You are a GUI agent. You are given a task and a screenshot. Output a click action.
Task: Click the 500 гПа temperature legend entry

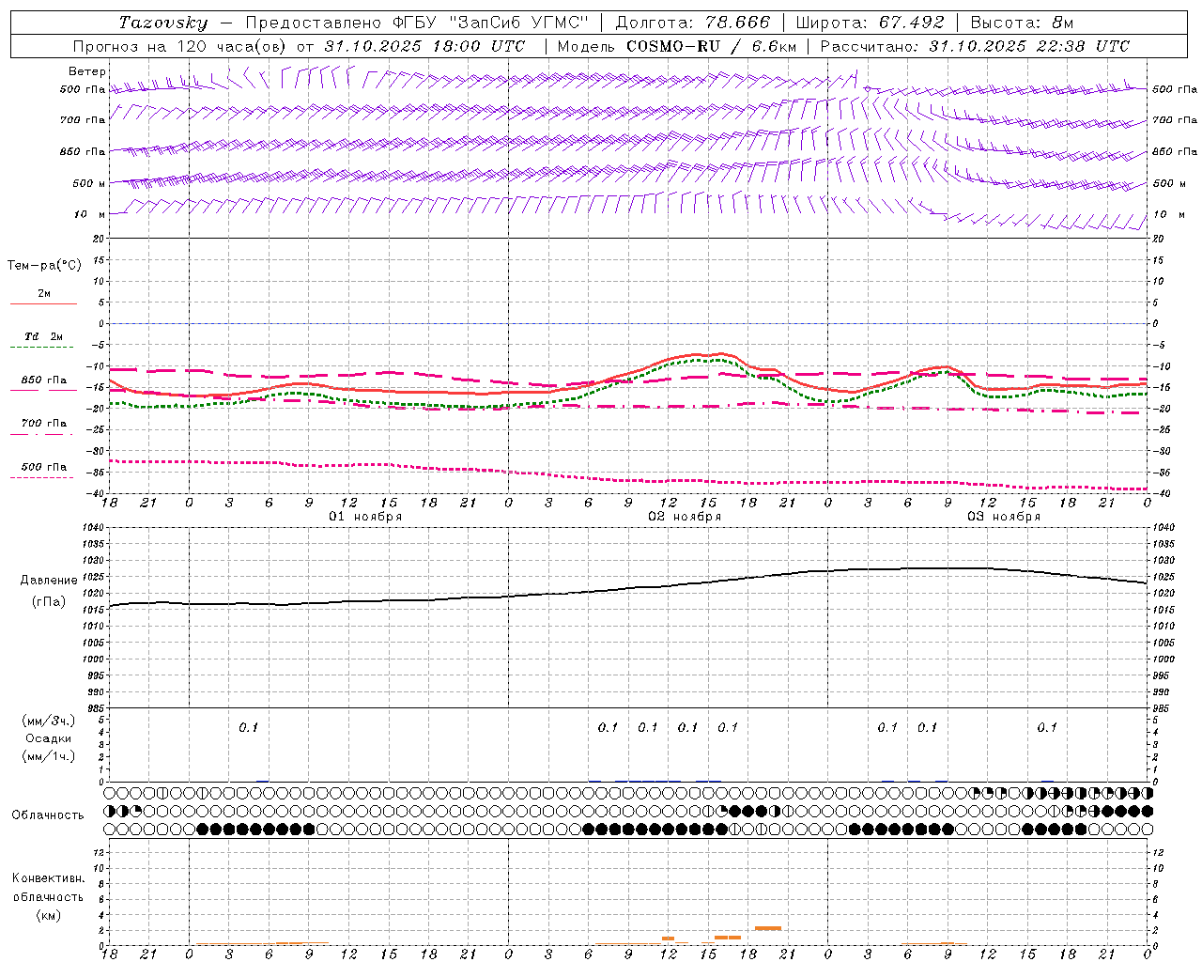(44, 467)
